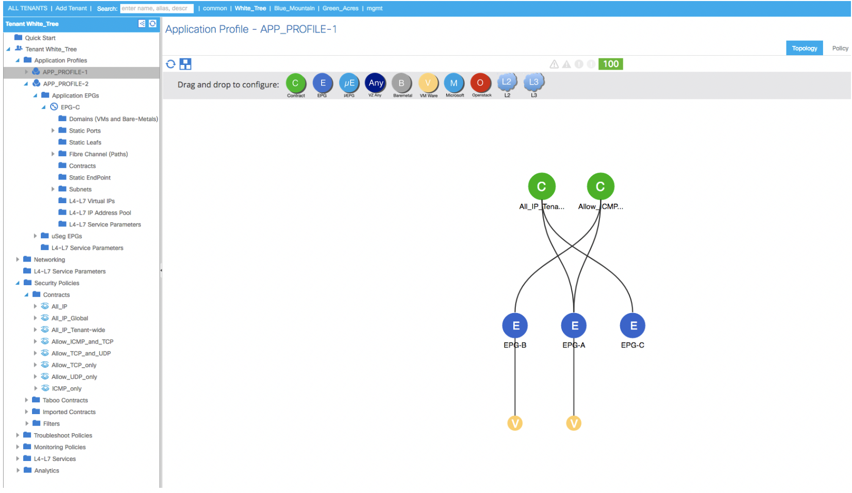The width and height of the screenshot is (852, 493).
Task: Open the Topology tab
Action: [x=804, y=48]
